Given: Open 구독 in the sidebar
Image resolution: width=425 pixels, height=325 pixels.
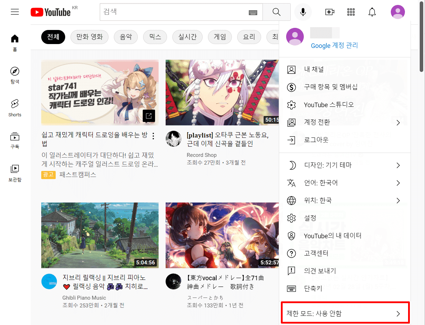Looking at the screenshot, I should pyautogui.click(x=15, y=140).
